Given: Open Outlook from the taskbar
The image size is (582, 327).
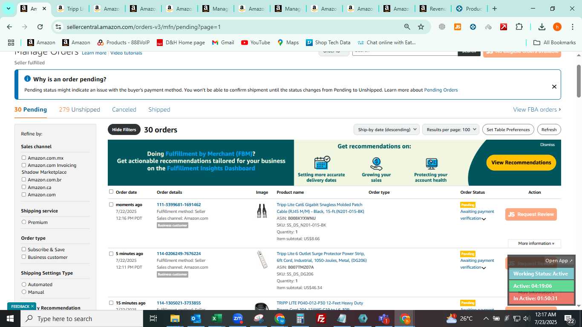Looking at the screenshot, I should pyautogui.click(x=196, y=318).
